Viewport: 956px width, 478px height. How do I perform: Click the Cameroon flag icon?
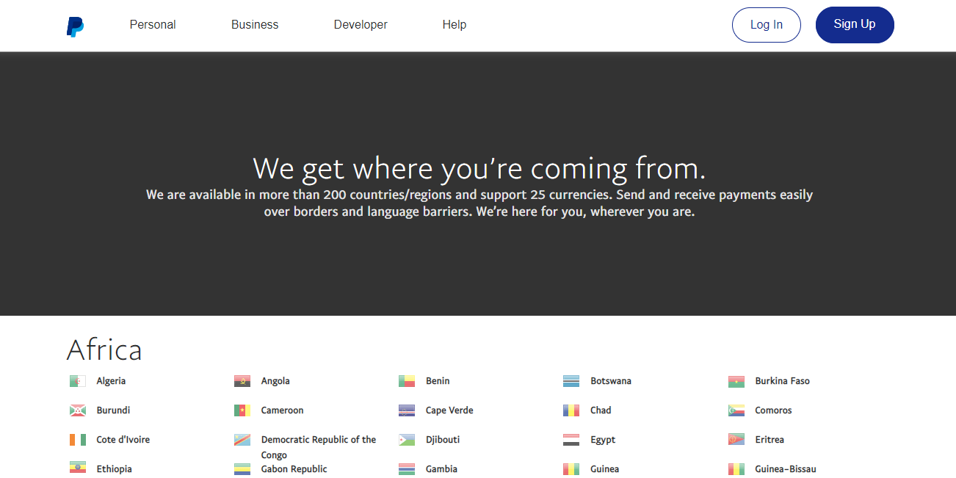[242, 410]
